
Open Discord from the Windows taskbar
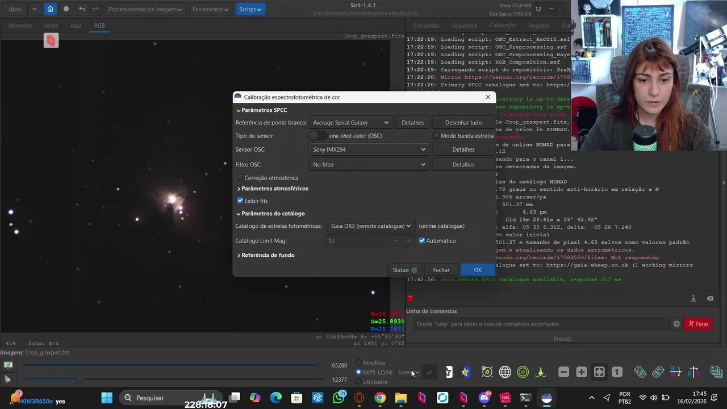(x=484, y=398)
